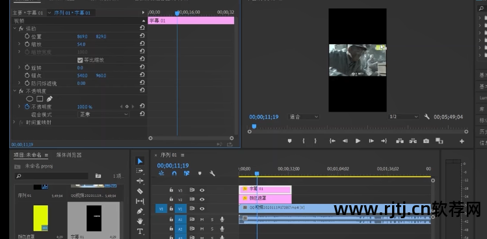Select the Type tool
487x239 pixels.
coord(140,231)
